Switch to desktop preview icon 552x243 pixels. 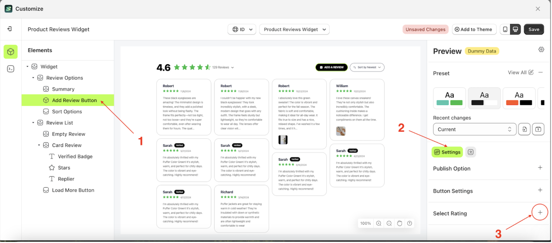coord(515,29)
